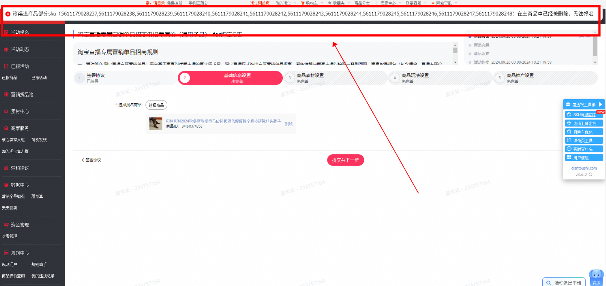The width and height of the screenshot is (606, 286).
Task: Go back via the 签署协议 link with arrow
Action: tap(91, 160)
